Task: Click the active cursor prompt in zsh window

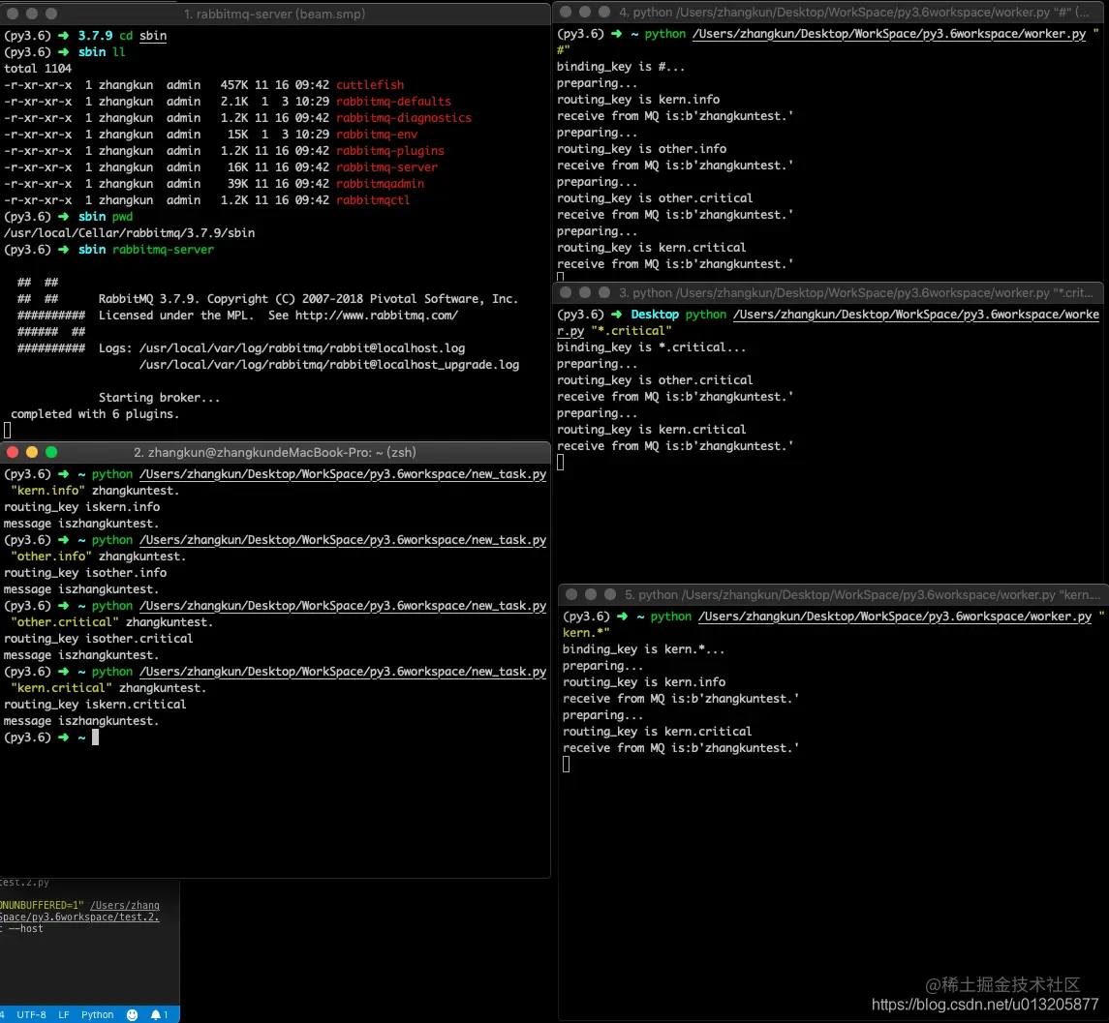Action: (96, 737)
